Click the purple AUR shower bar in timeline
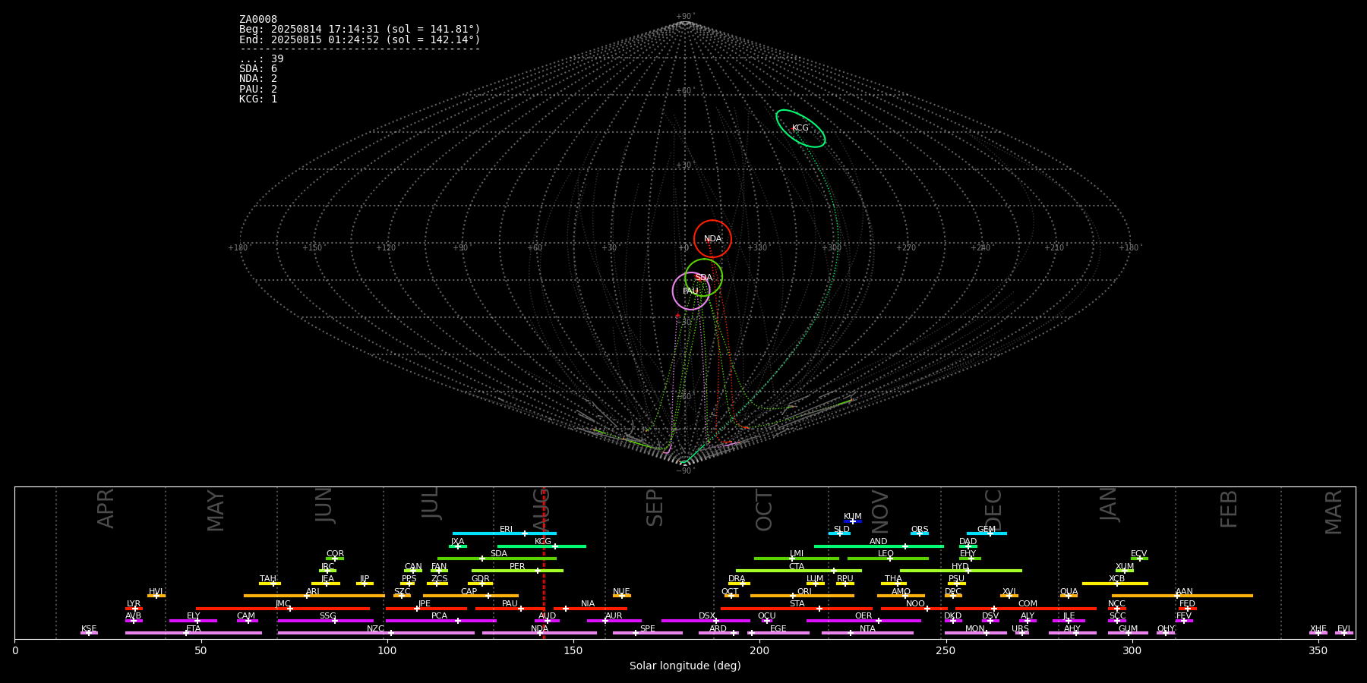The height and width of the screenshot is (683, 1367). pos(614,621)
